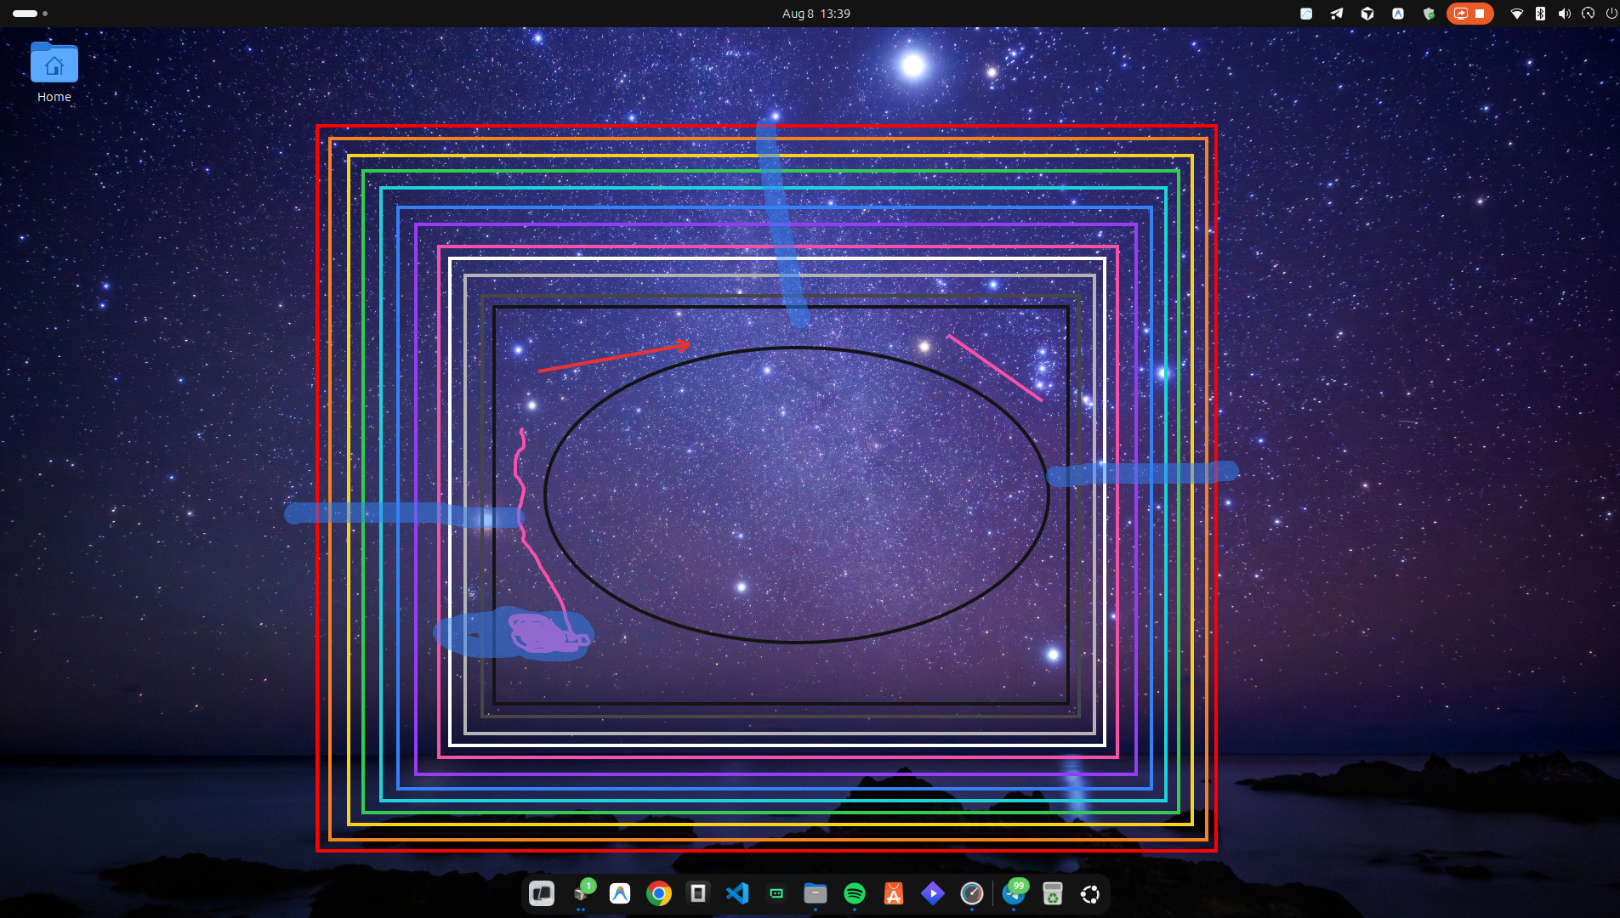Image resolution: width=1620 pixels, height=918 pixels.
Task: Open the dark square app beside Chrome
Action: tap(698, 893)
